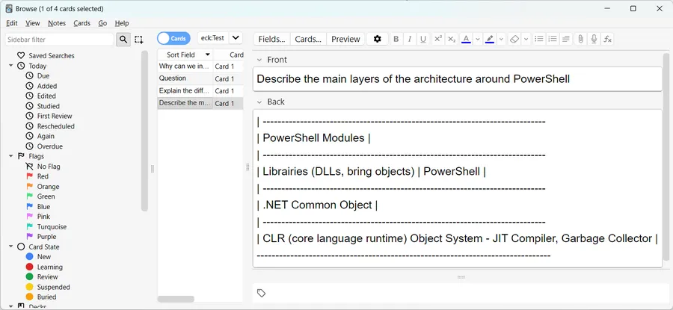Click the Sidebar filter input
Viewport: 673px width, 310px height.
60,40
